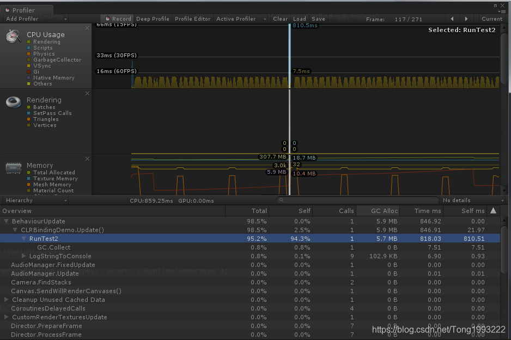Close the Rendering profiler module
The height and width of the screenshot is (340, 511).
87,94
